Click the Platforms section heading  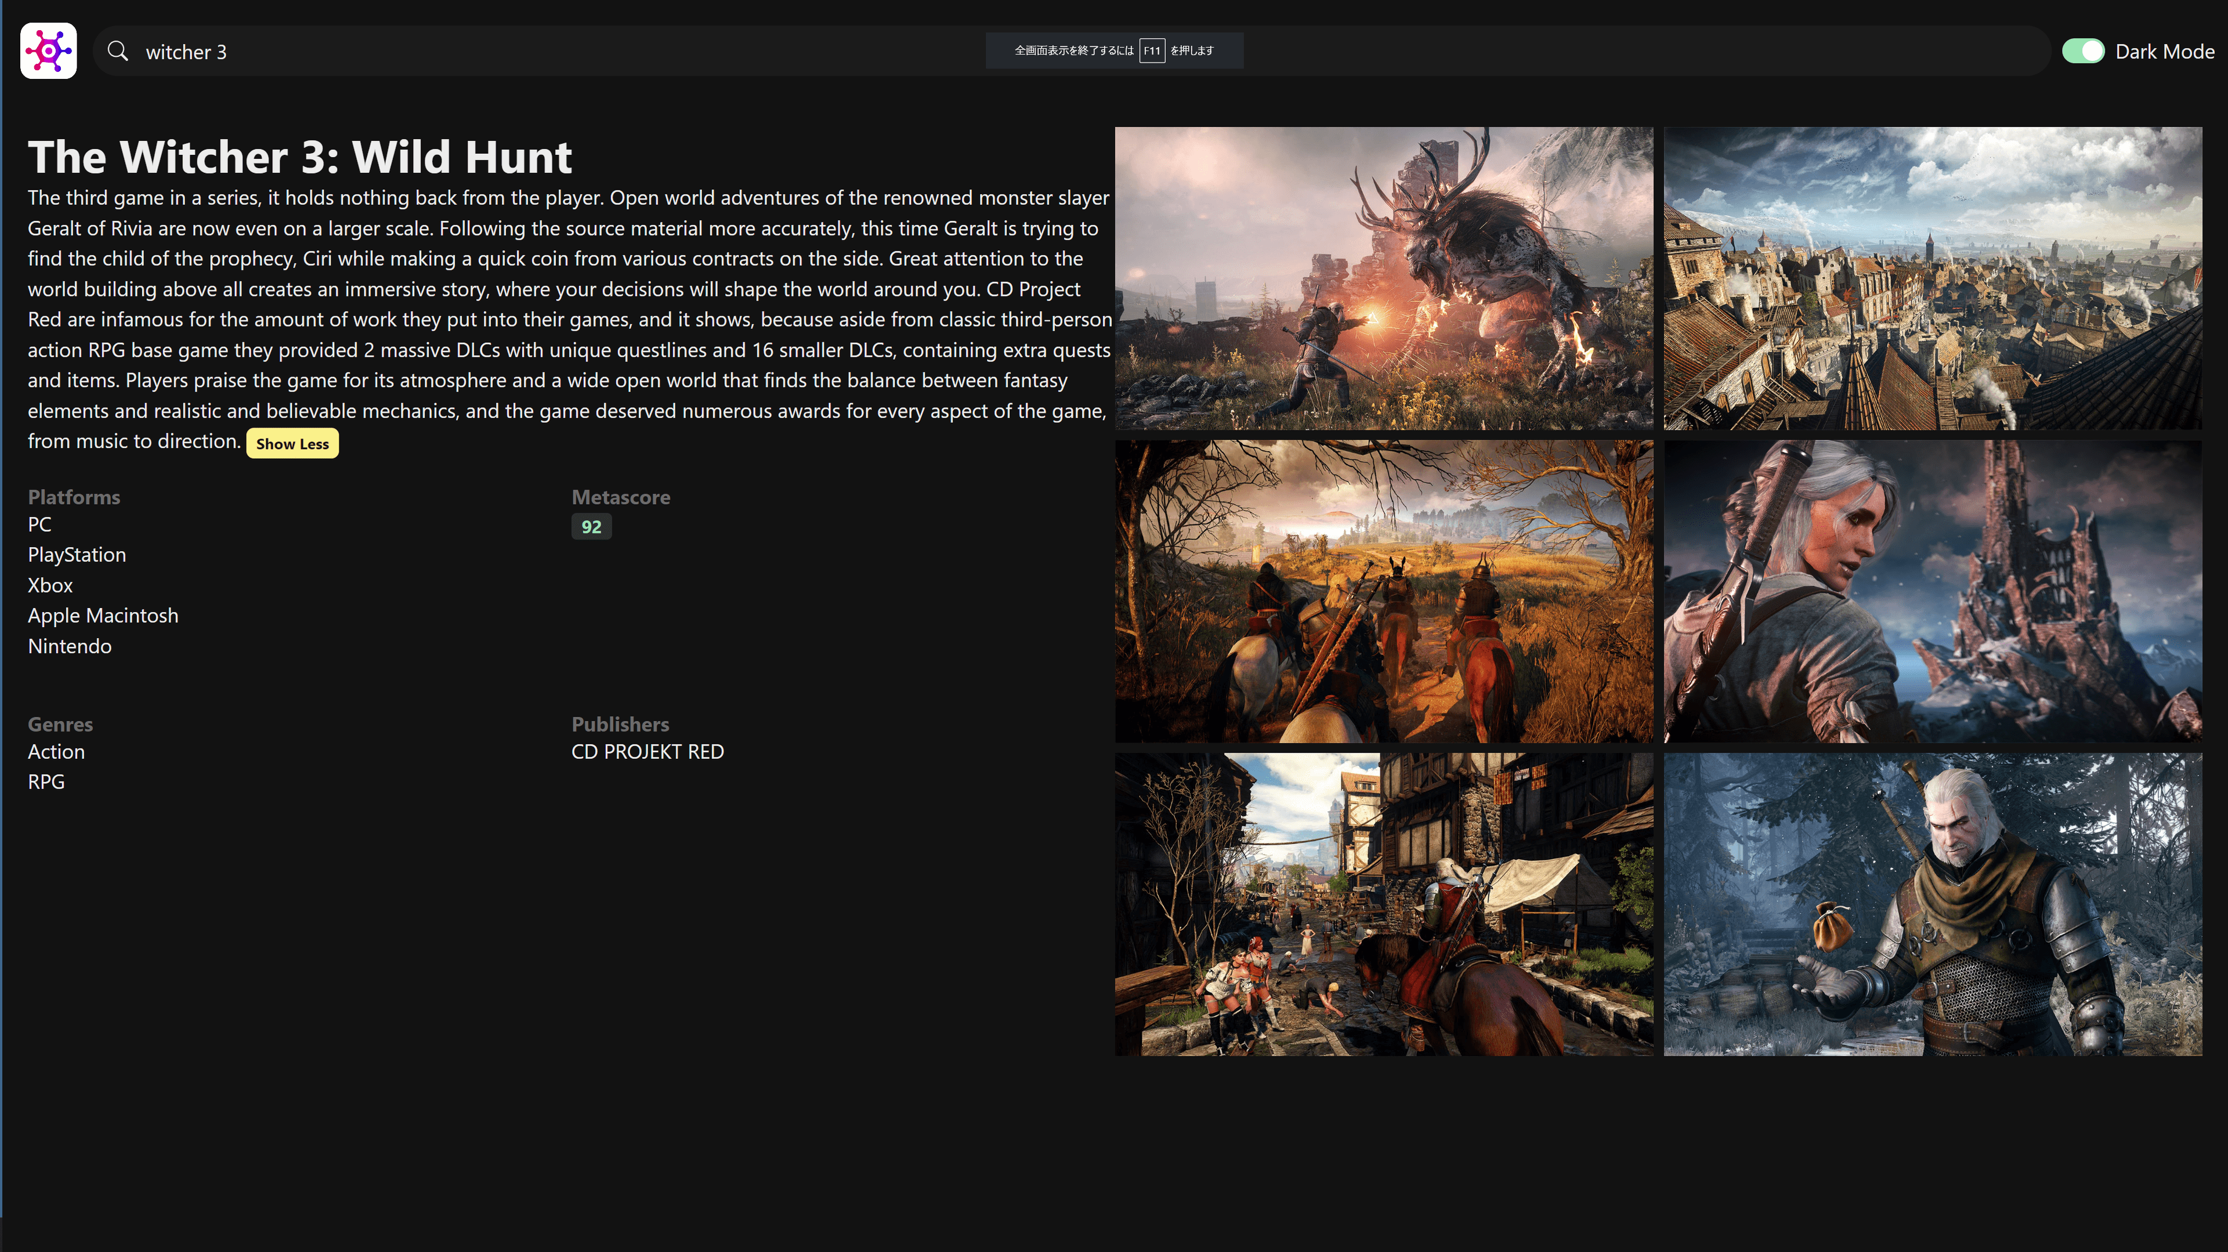[74, 497]
